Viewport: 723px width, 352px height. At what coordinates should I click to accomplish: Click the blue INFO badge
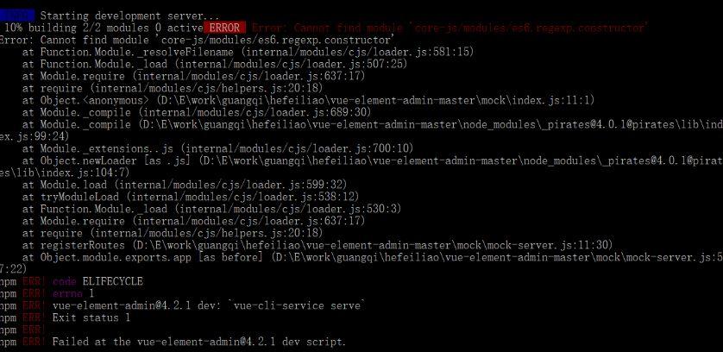(17, 16)
